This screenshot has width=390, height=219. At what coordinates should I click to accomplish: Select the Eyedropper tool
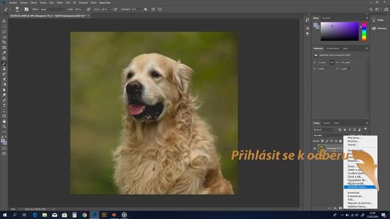coord(4,53)
